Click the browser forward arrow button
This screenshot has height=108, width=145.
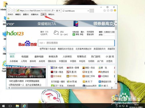14,10
